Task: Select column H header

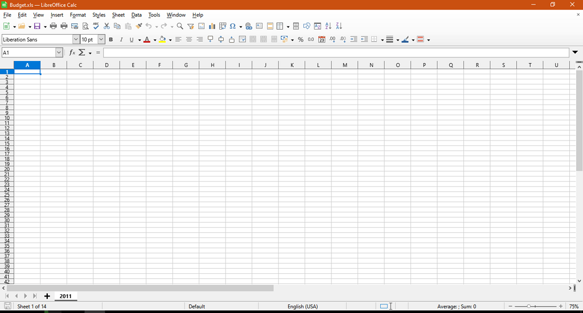Action: coord(212,65)
